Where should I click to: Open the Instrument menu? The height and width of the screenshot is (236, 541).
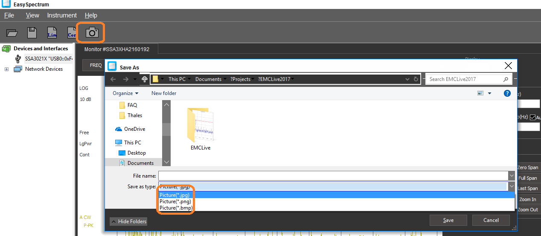pos(62,15)
